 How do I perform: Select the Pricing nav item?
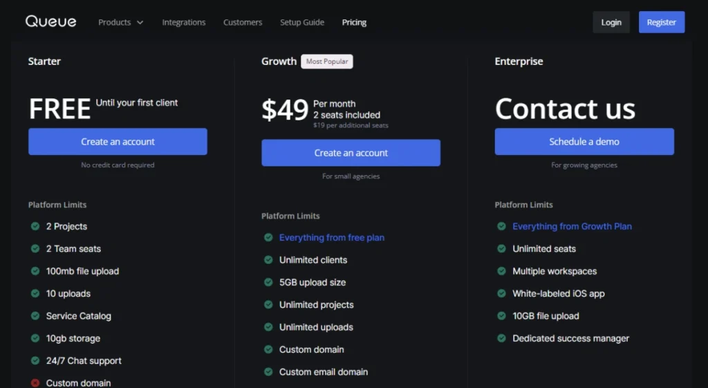(x=354, y=22)
